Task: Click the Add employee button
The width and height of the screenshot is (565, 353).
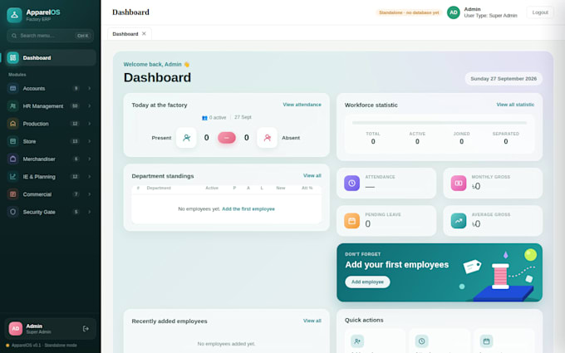Action: point(367,282)
